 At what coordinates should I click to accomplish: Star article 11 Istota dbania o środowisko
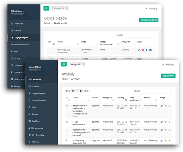pyautogui.click(x=166, y=106)
